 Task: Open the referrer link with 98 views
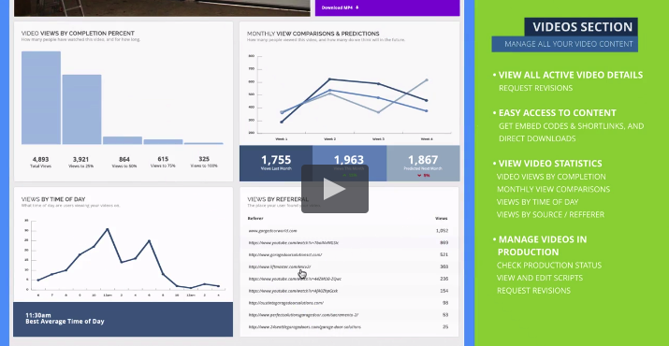tap(285, 303)
